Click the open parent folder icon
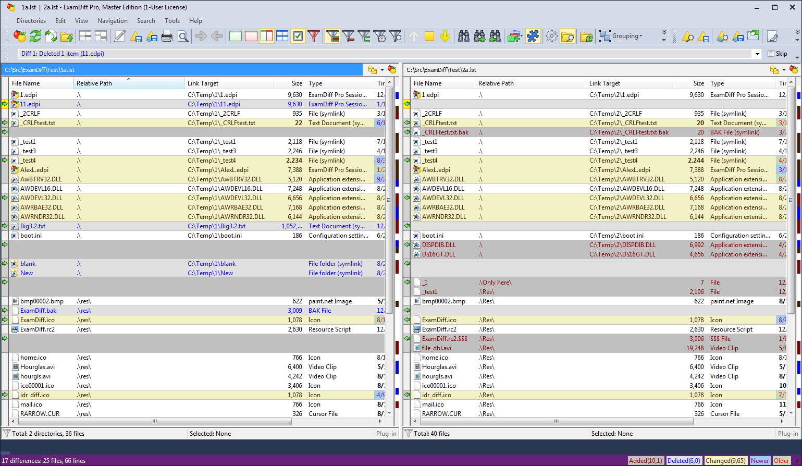 click(67, 36)
